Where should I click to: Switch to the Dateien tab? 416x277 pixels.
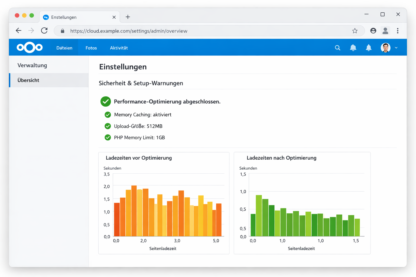[64, 48]
